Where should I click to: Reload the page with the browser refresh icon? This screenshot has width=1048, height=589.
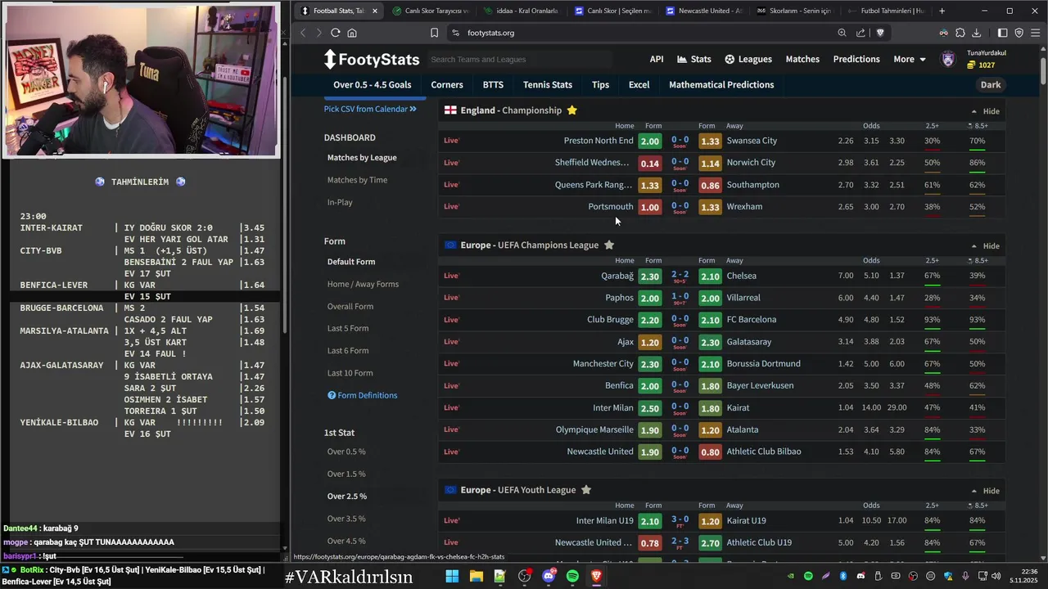(x=335, y=33)
